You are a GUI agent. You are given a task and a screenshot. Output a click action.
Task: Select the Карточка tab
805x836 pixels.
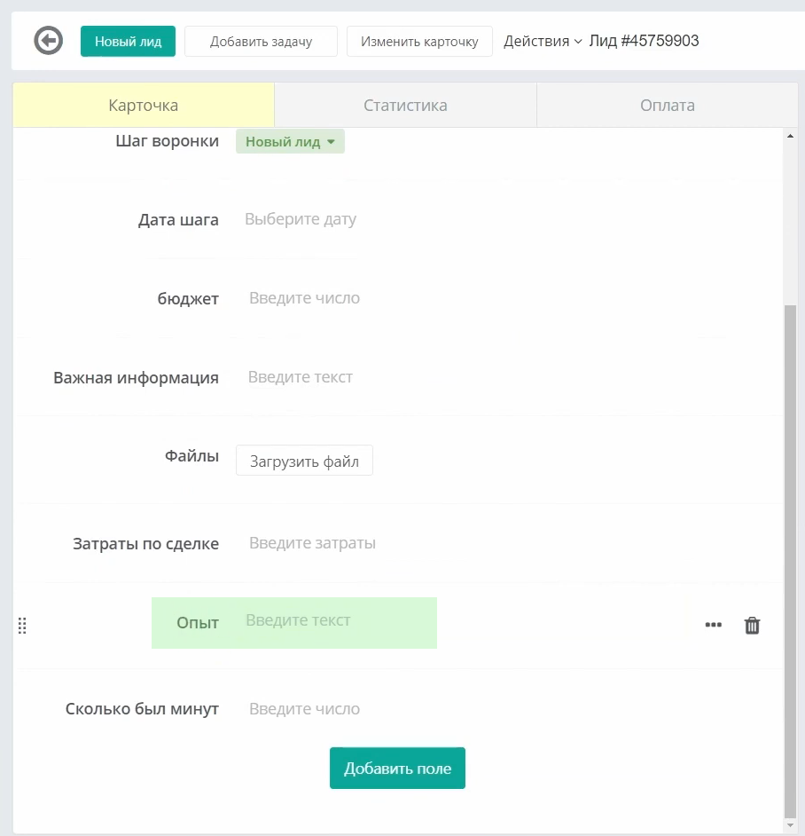[x=144, y=106]
